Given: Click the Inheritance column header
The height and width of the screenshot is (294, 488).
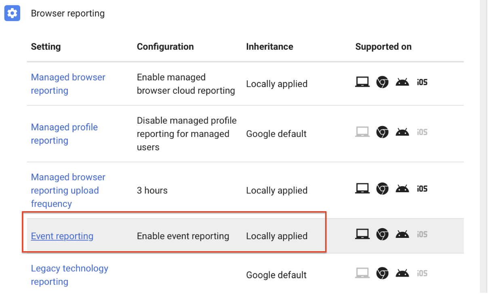Looking at the screenshot, I should coord(269,47).
